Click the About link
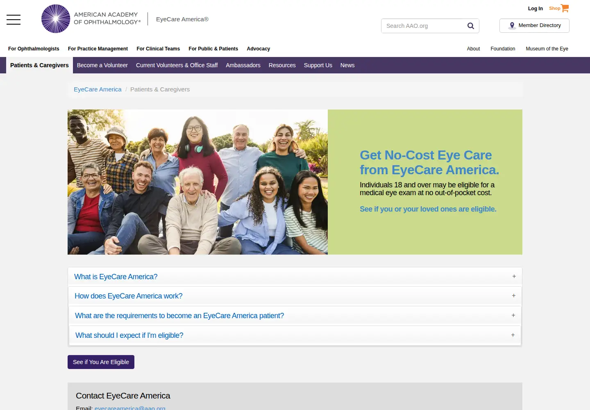This screenshot has width=590, height=410. [x=473, y=49]
